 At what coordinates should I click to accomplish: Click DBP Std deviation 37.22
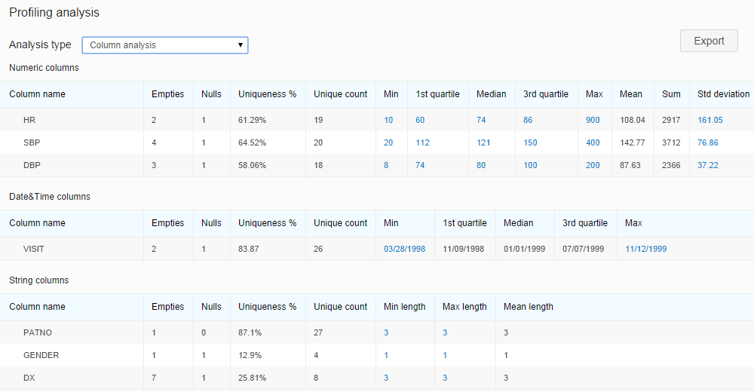click(707, 165)
